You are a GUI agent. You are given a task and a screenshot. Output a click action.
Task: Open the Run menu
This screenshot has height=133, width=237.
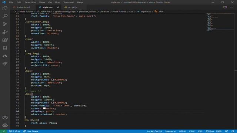(x=57, y=2)
